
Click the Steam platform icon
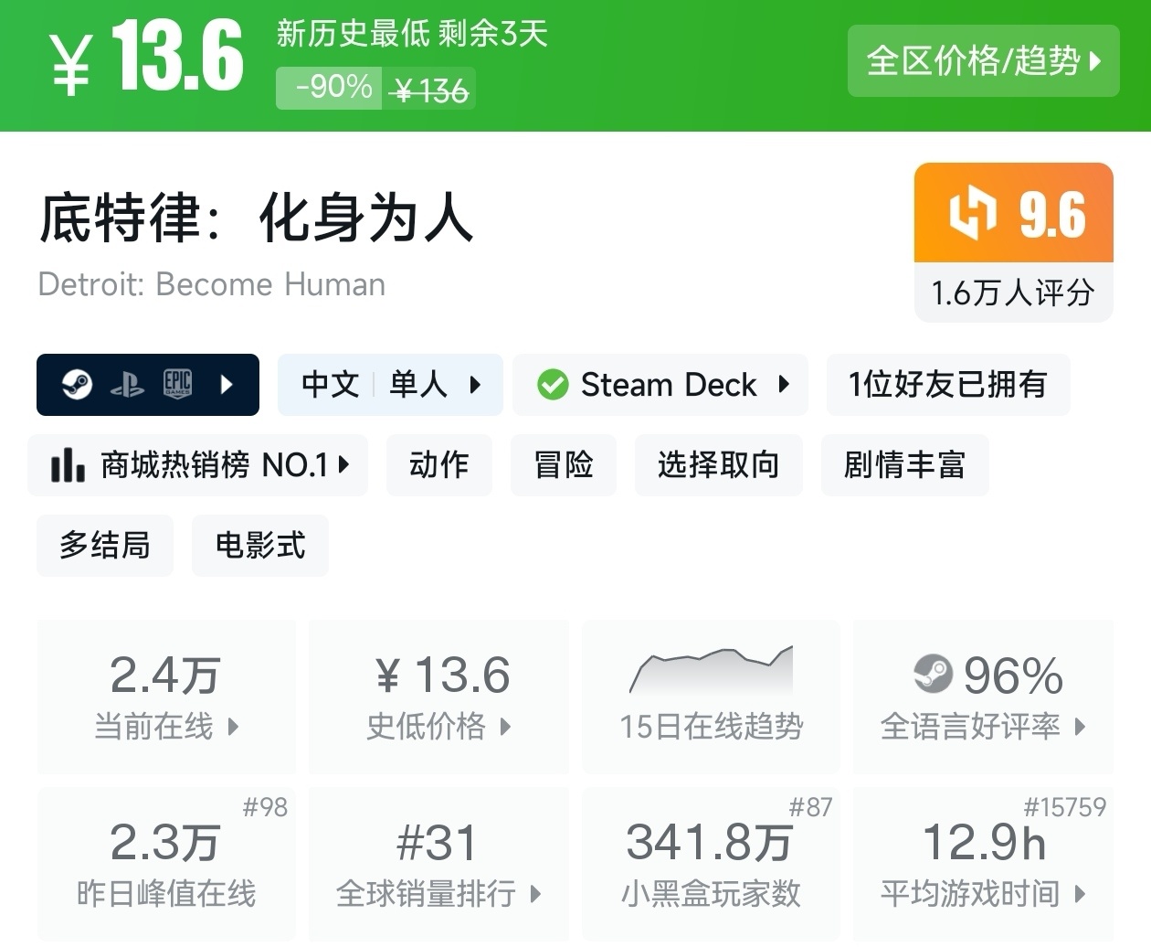[77, 385]
